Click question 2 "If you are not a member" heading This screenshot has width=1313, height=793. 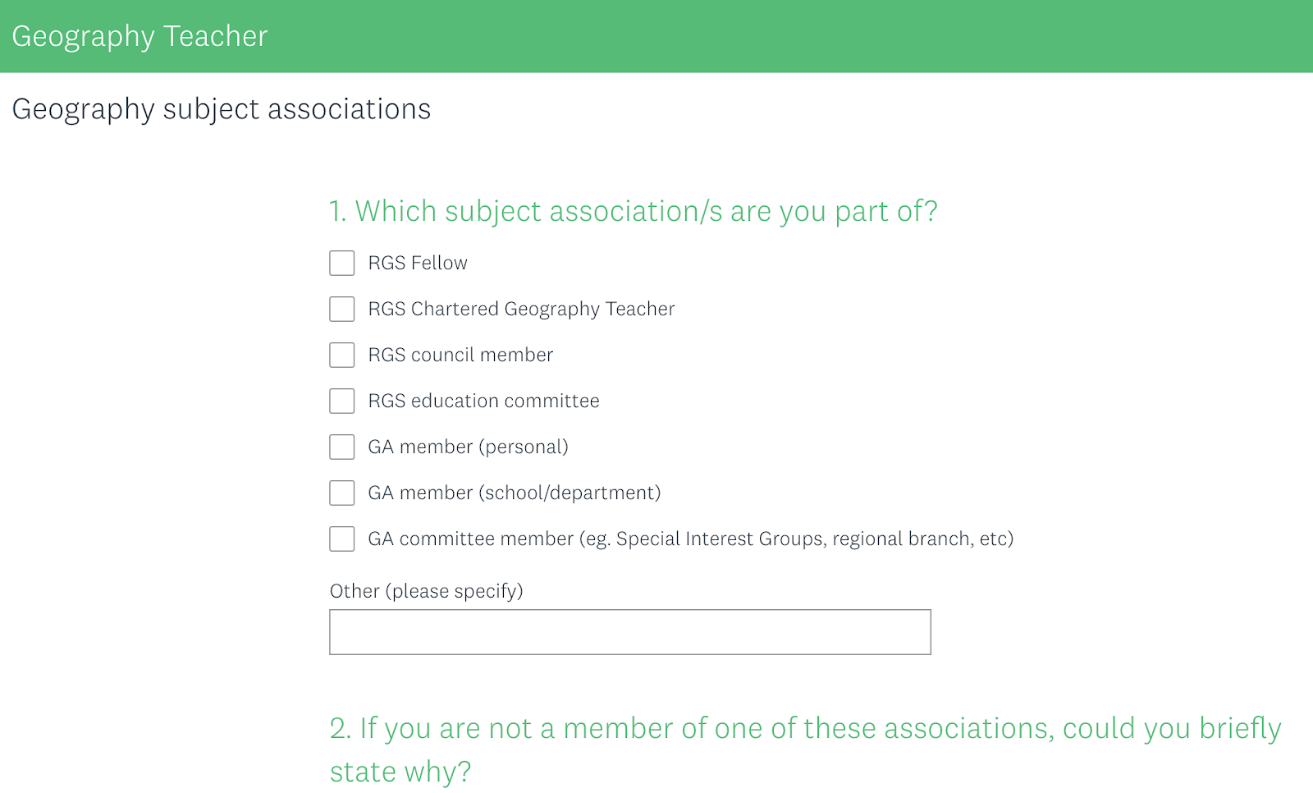[804, 749]
